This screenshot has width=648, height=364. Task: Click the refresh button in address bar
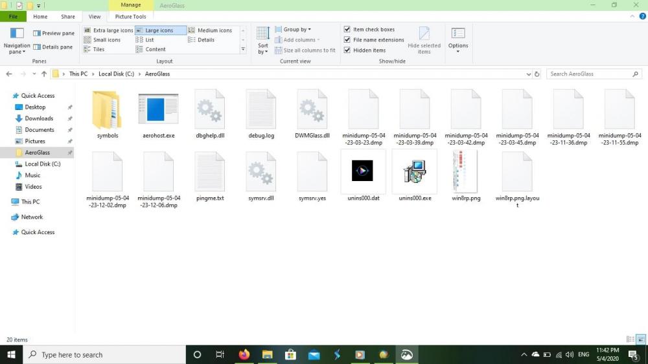click(537, 74)
